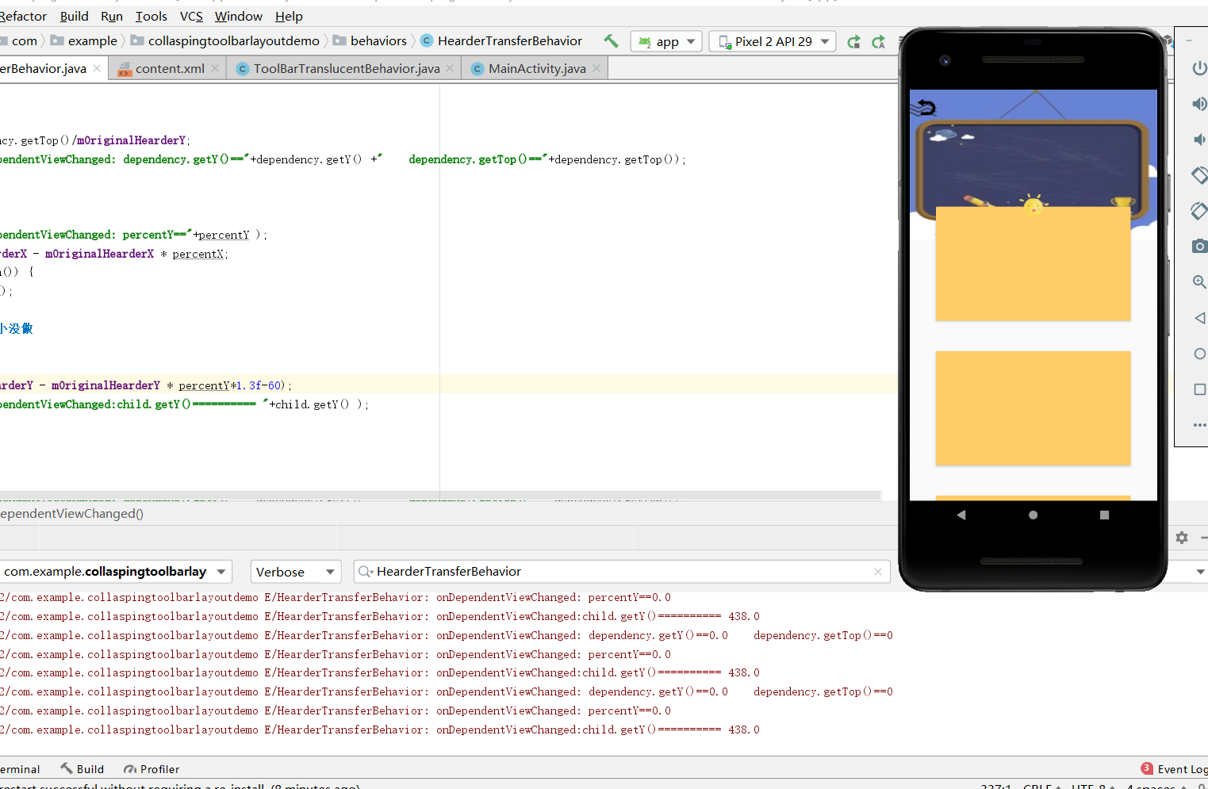The height and width of the screenshot is (789, 1208).
Task: Tap the phone's on-screen back navigation button
Action: point(961,515)
